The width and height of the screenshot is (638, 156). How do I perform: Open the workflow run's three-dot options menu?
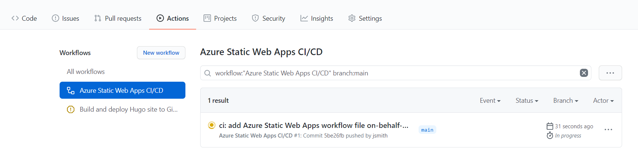[x=608, y=130]
